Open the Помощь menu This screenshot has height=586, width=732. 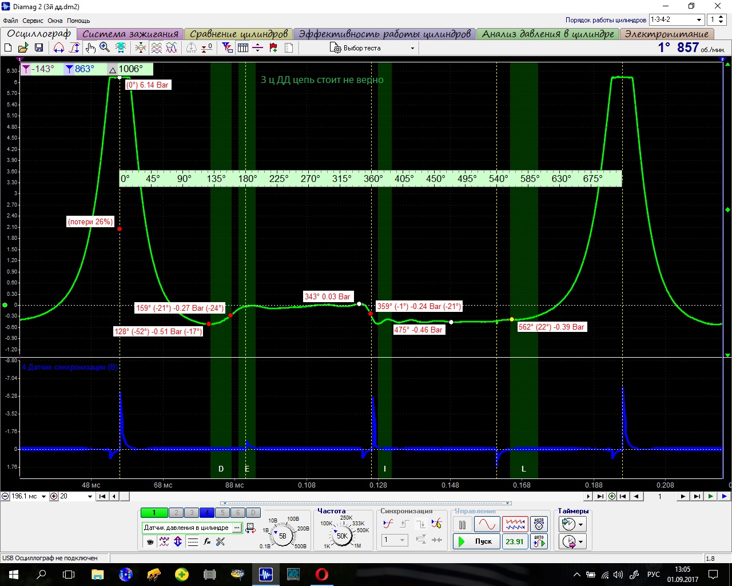78,21
